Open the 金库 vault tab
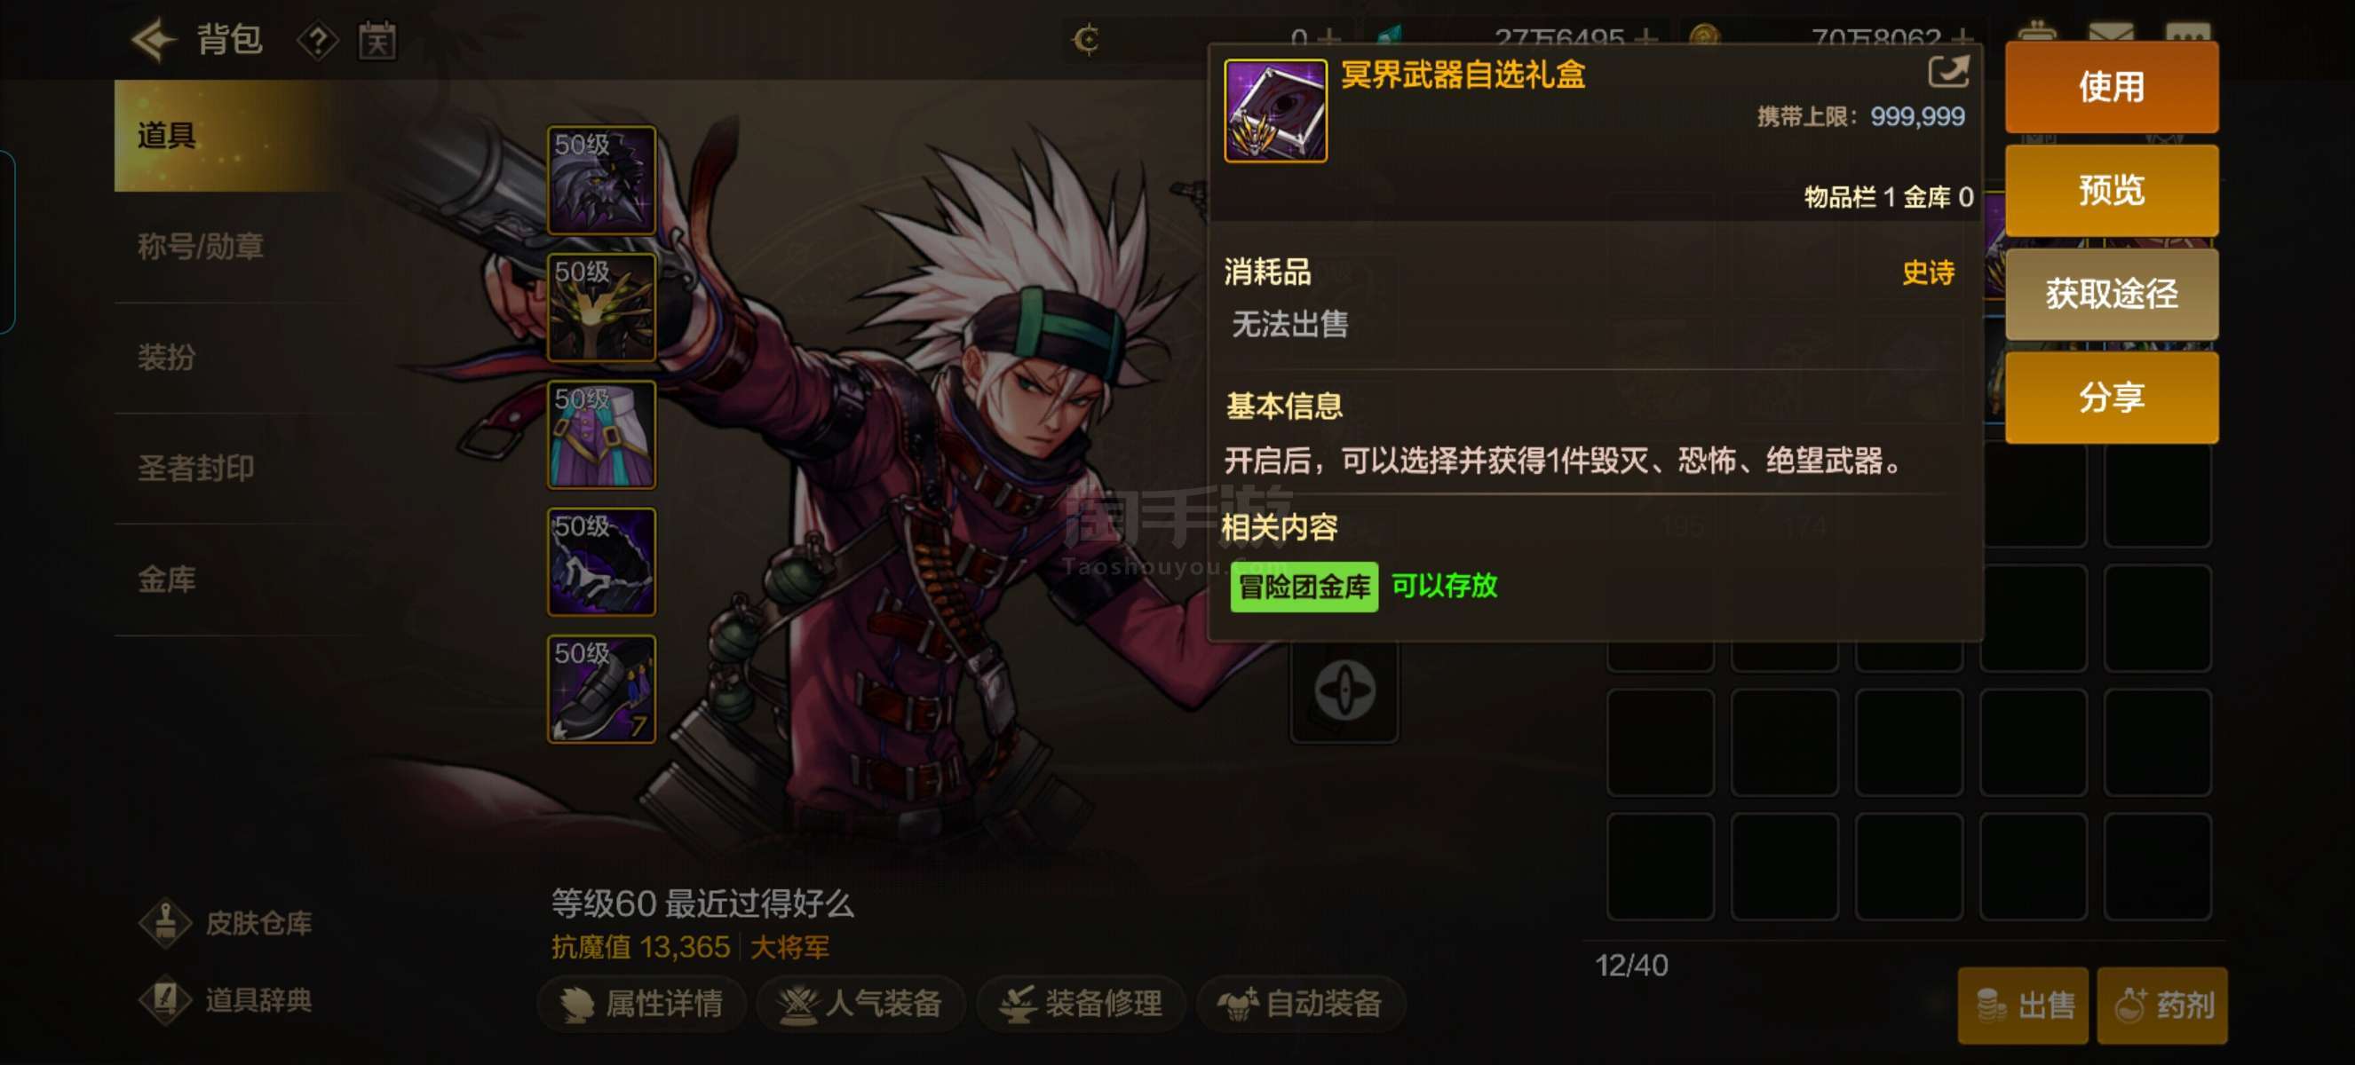 tap(166, 579)
